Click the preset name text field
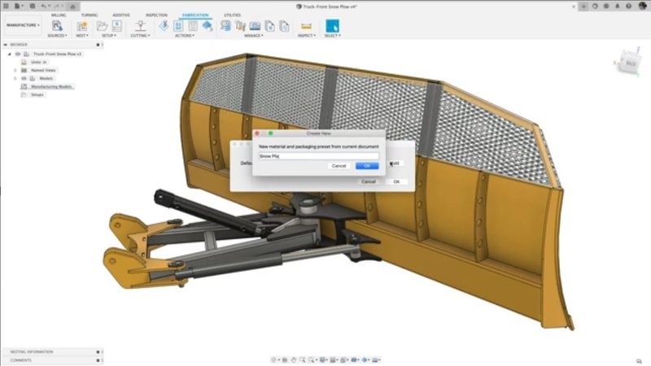Screen dimensions: 651x366 coord(318,155)
